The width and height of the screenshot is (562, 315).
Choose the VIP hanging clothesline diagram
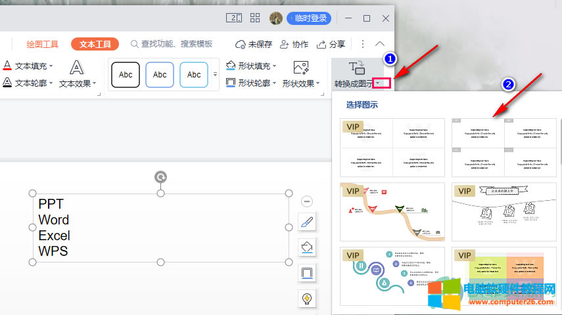pos(504,212)
